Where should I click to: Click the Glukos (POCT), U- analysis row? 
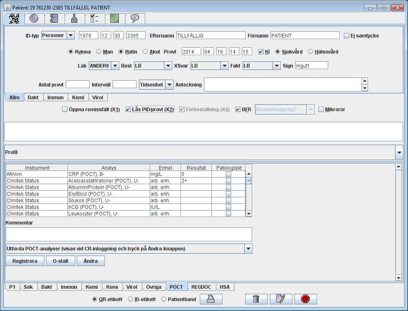[125, 201]
